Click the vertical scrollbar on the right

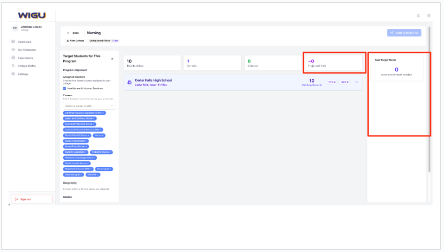click(x=429, y=99)
